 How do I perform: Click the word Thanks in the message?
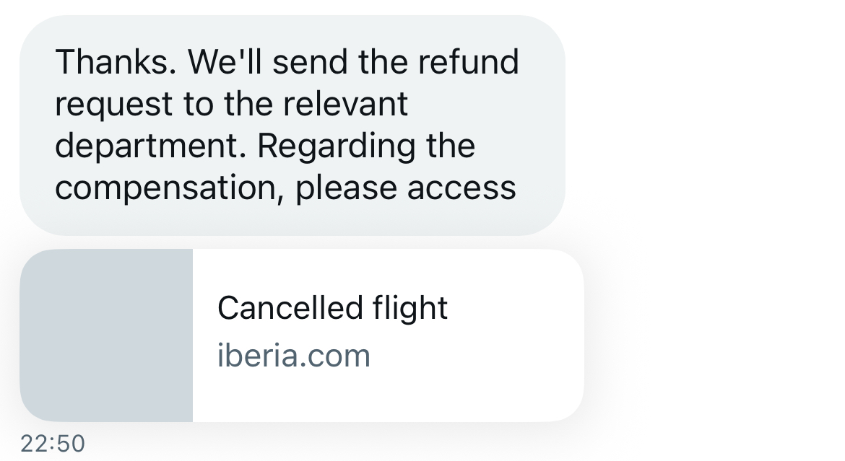pos(116,62)
